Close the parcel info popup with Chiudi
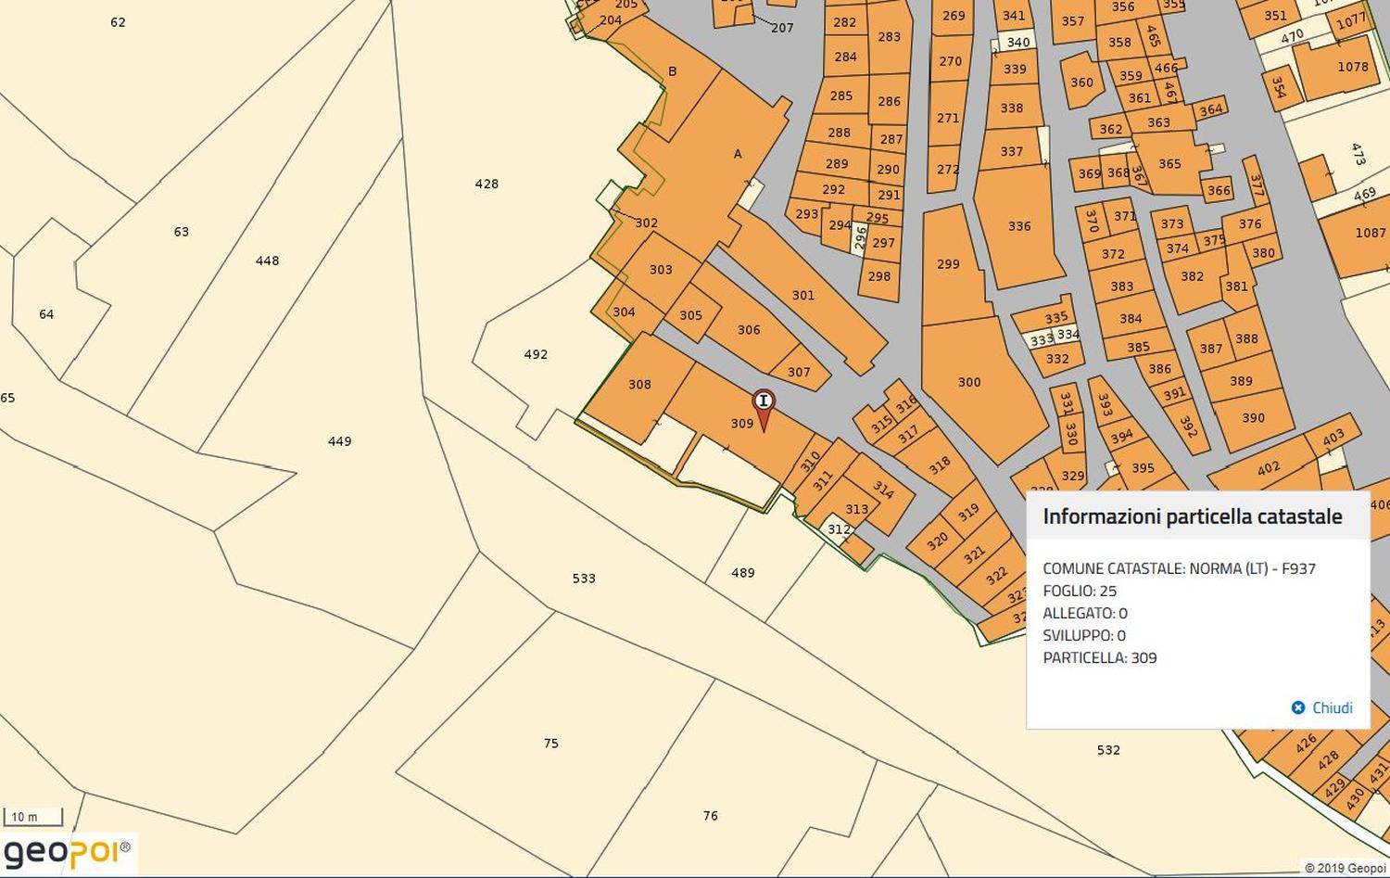1390x878 pixels. tap(1322, 707)
